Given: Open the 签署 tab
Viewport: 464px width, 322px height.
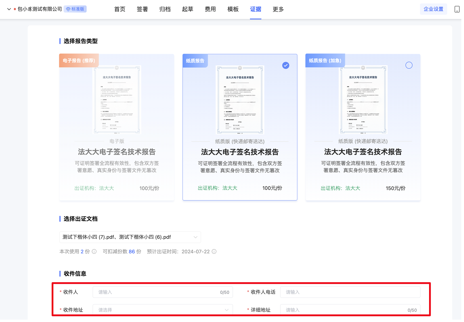Looking at the screenshot, I should point(142,9).
